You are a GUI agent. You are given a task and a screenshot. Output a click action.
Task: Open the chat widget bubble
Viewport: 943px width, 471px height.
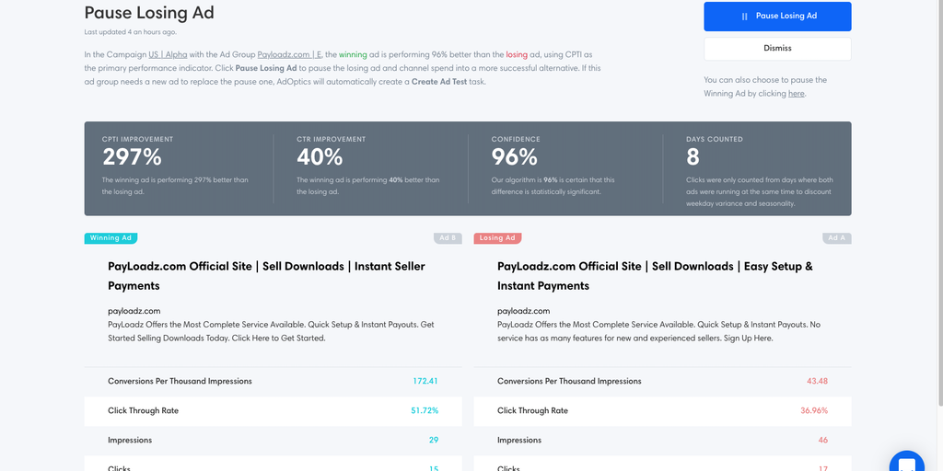point(907,463)
